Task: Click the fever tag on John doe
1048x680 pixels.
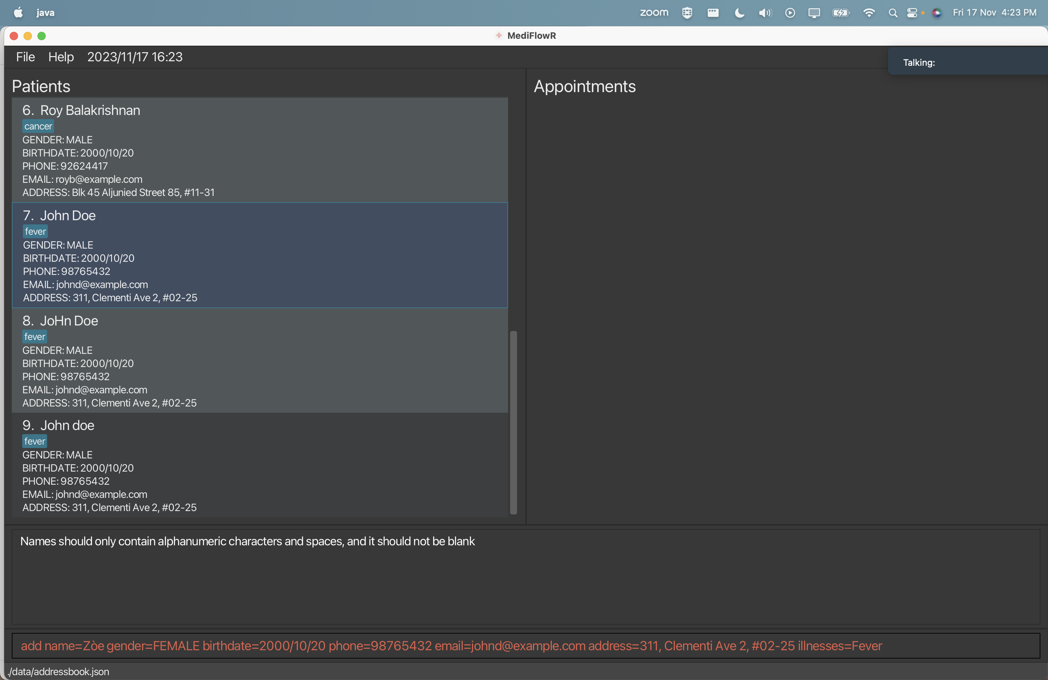Action: [x=34, y=441]
